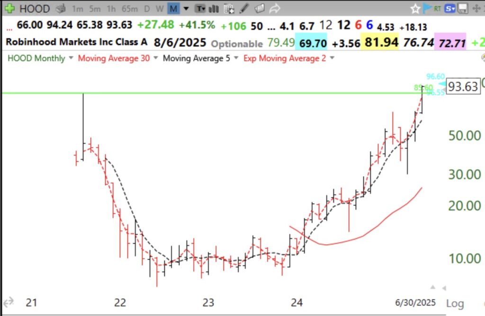Click the blue flag icon

pos(427,8)
